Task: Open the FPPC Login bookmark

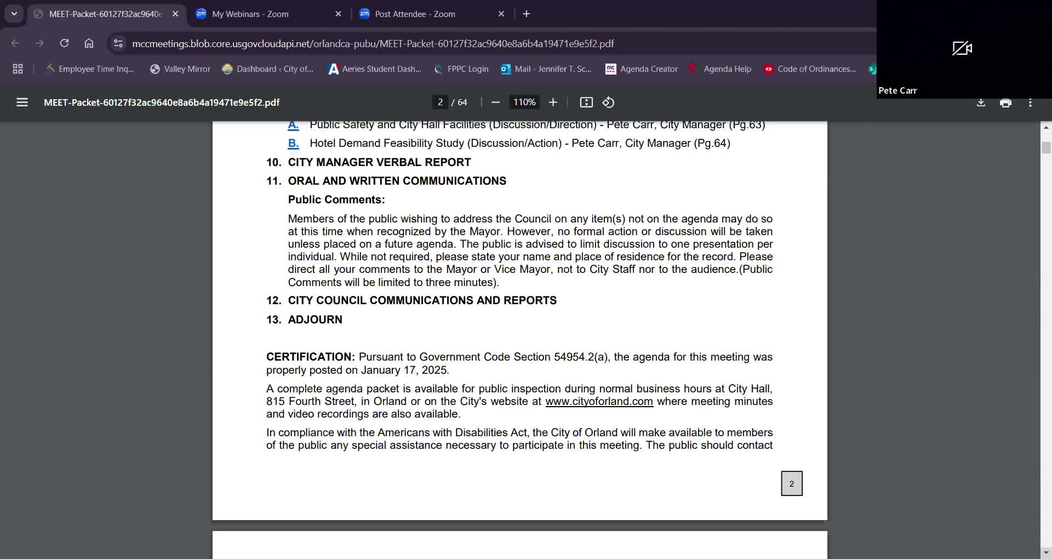Action: (461, 69)
